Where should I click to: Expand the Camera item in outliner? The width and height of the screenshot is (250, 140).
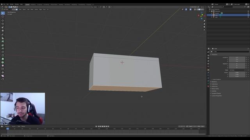[x=212, y=13]
